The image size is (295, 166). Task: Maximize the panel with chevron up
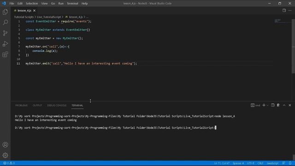coord(284,105)
